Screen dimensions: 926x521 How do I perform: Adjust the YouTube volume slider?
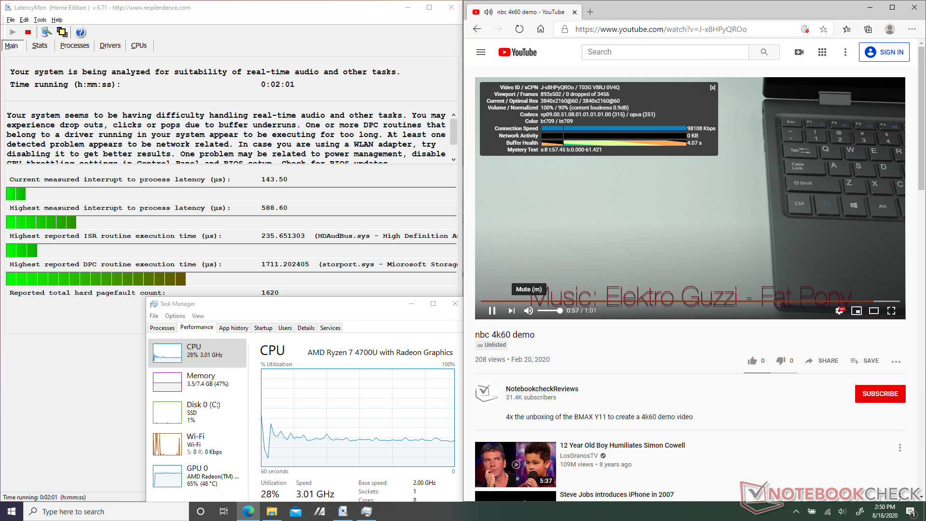550,311
